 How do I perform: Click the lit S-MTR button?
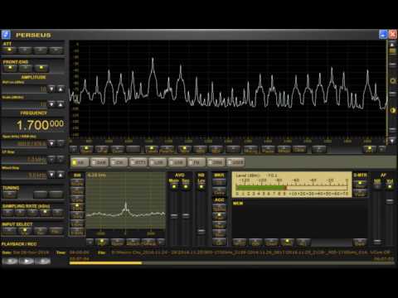[x=360, y=184]
